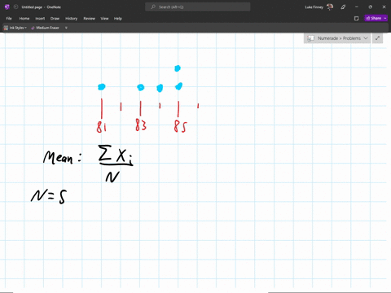The image size is (391, 293).
Task: Click the OneNote app logo icon
Action: (x=7, y=7)
